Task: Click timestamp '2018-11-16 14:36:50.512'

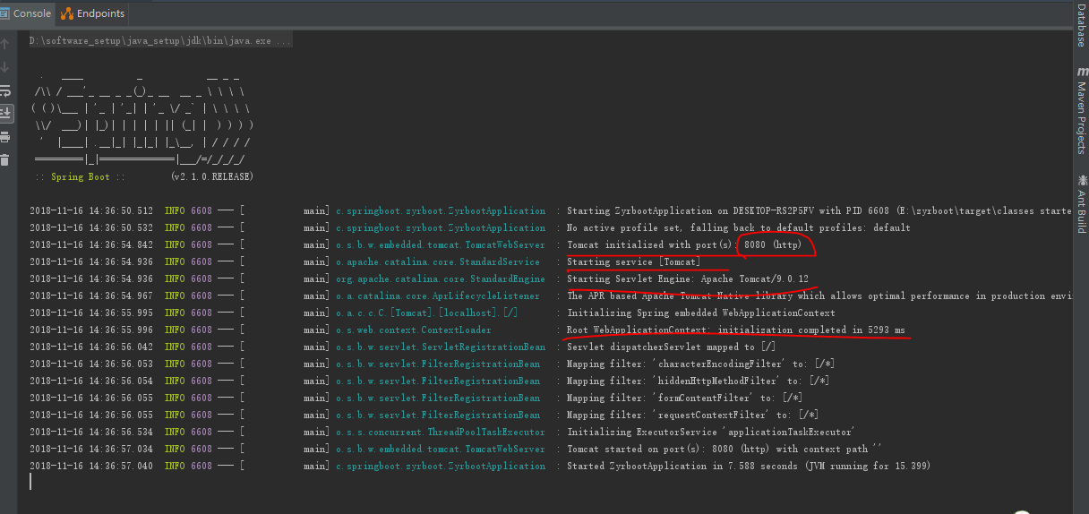Action: [x=91, y=211]
